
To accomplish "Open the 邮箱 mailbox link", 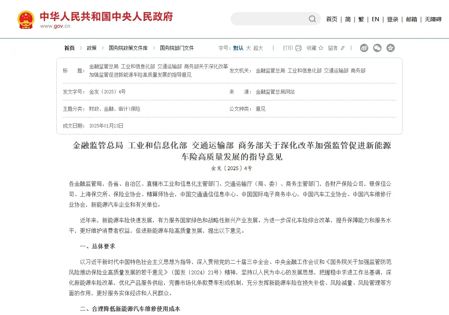I will (411, 19).
